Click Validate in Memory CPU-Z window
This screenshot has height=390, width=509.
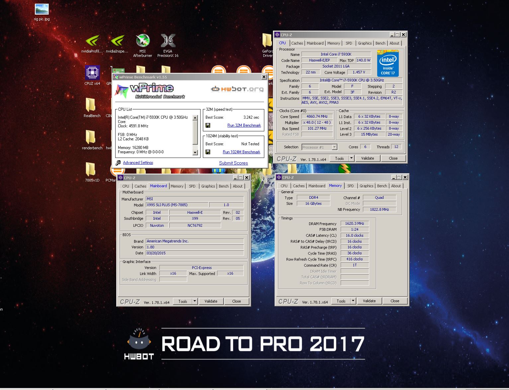click(x=369, y=301)
